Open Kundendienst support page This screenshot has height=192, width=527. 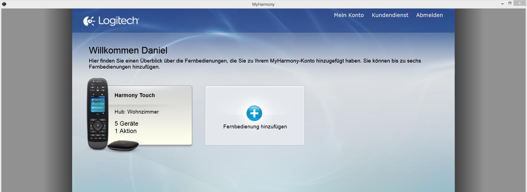(390, 15)
